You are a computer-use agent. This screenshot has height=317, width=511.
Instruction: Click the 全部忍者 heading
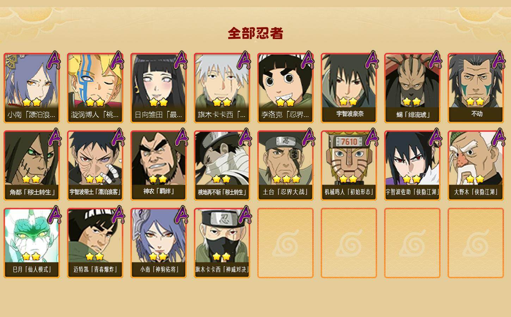tap(255, 33)
